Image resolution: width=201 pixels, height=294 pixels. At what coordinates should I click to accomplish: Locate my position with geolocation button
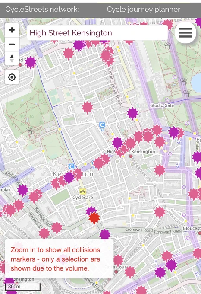coord(12,77)
